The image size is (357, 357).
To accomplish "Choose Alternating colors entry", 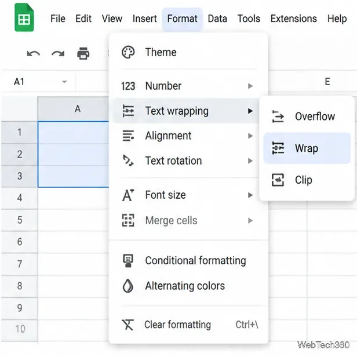I will coord(188,286).
